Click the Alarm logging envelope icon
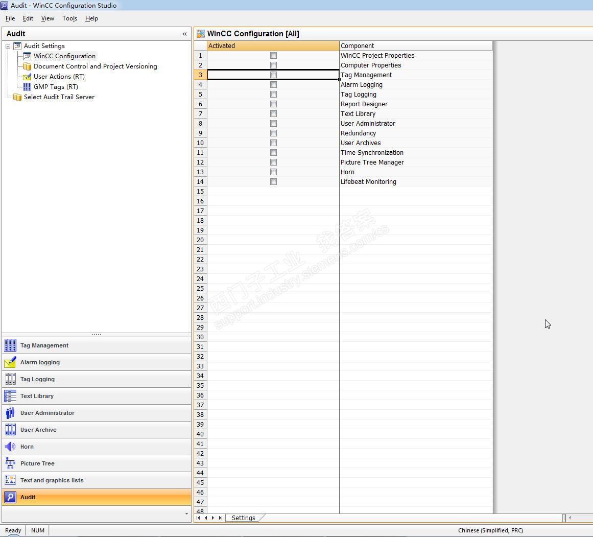Screen dimensions: 593x537 tap(10, 362)
